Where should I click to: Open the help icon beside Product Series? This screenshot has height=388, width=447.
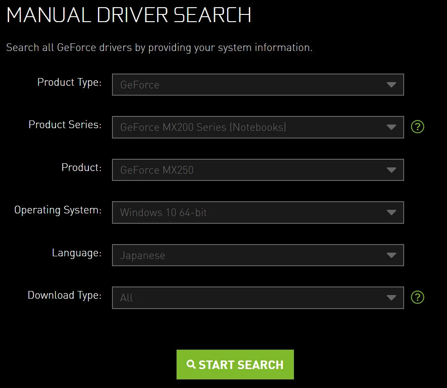[x=417, y=127]
